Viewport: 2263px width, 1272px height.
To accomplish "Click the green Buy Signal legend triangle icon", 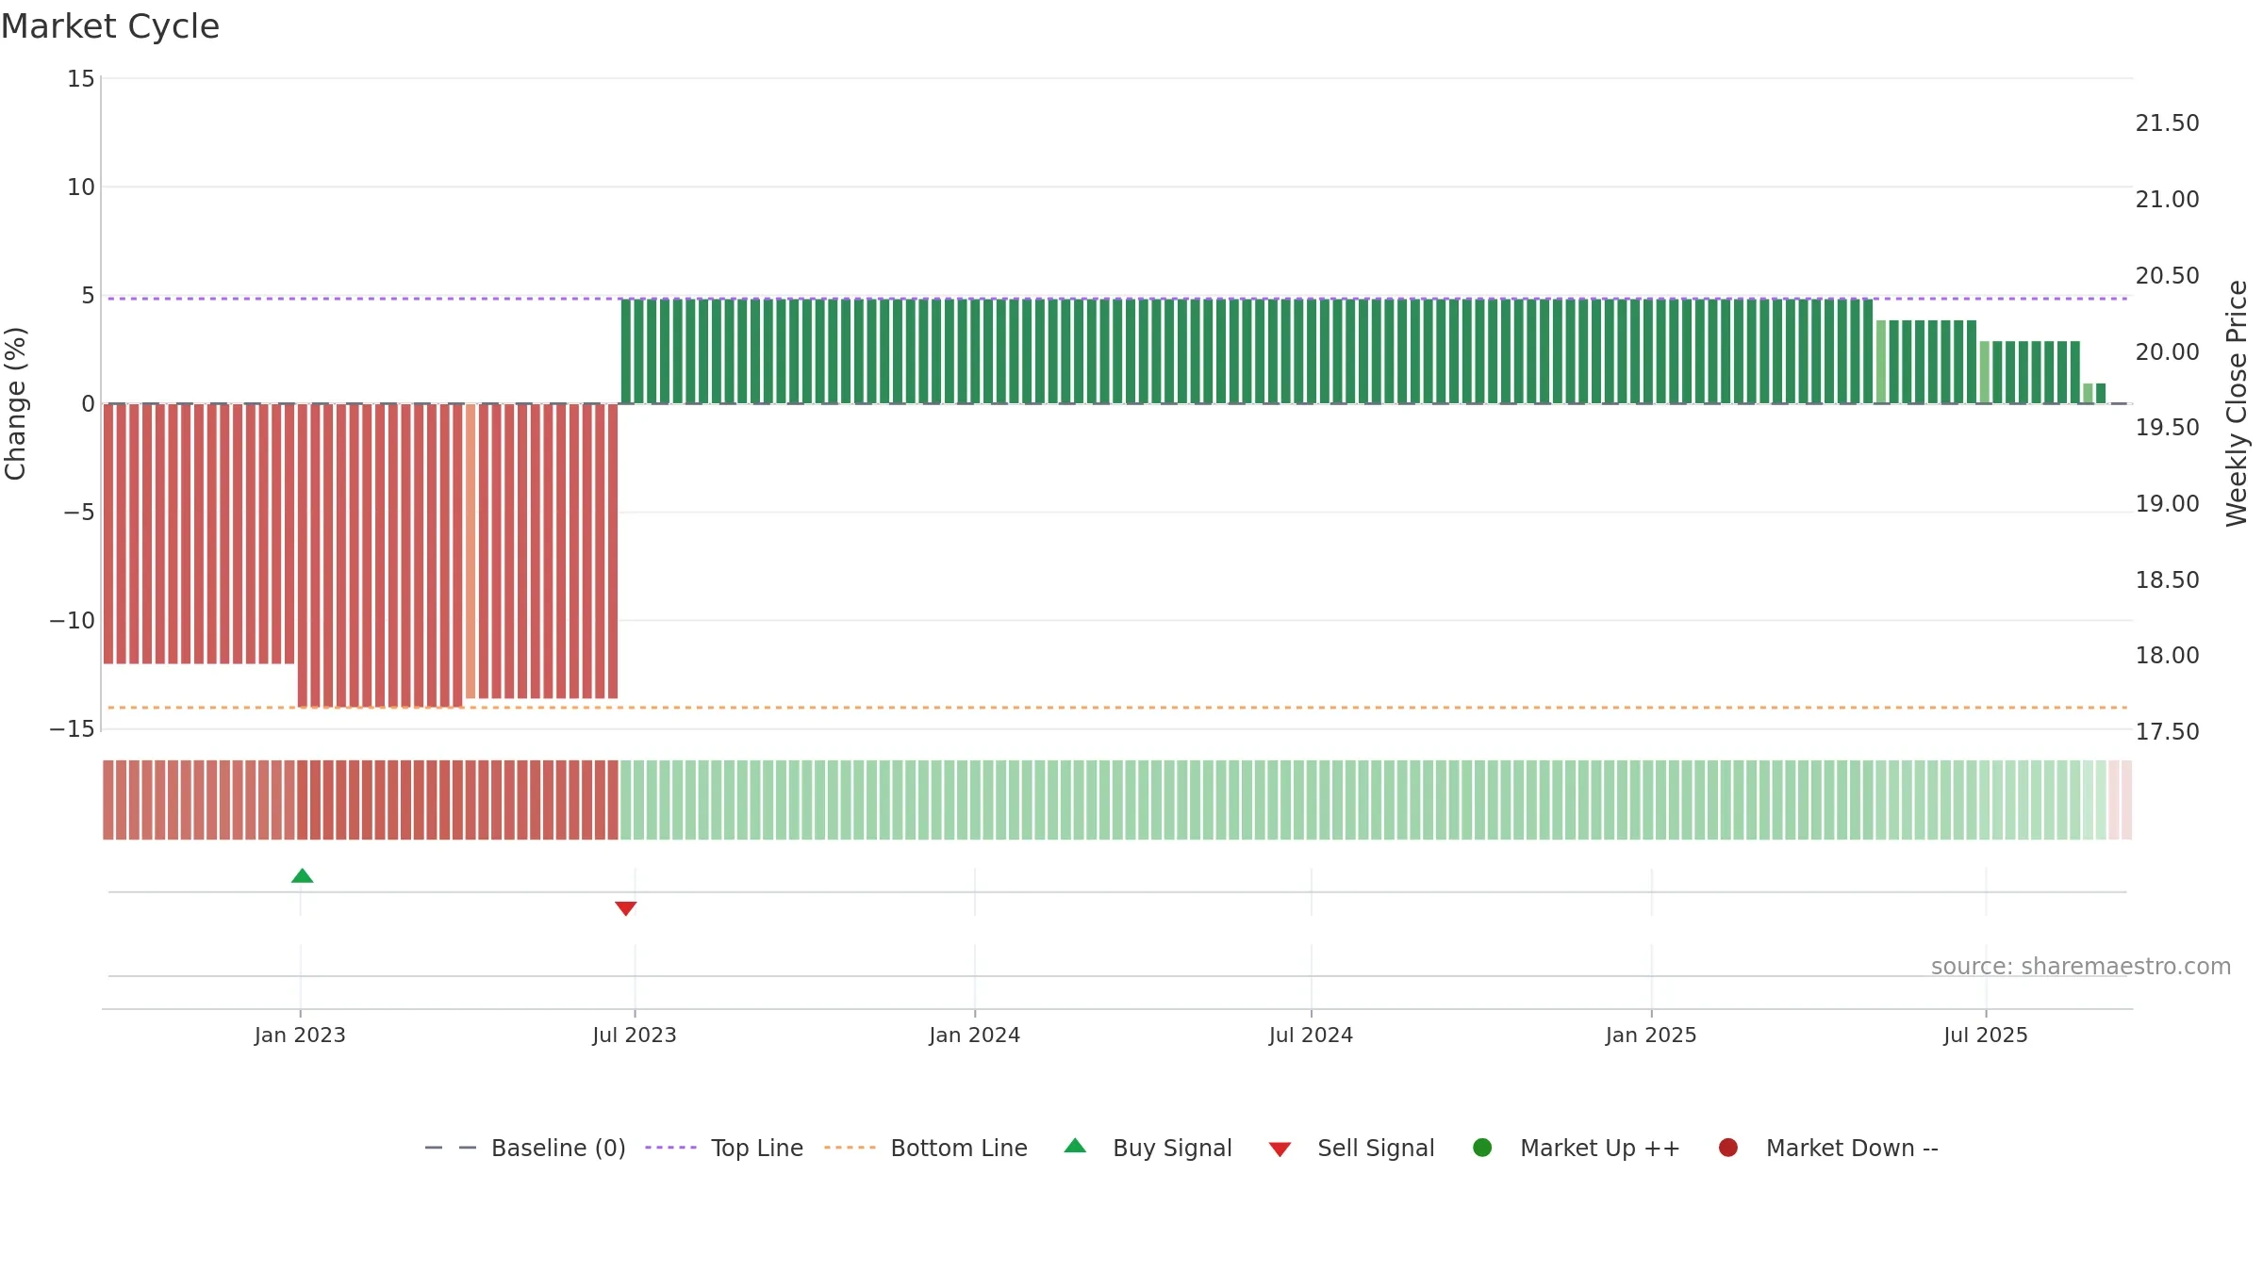I will [1075, 1146].
